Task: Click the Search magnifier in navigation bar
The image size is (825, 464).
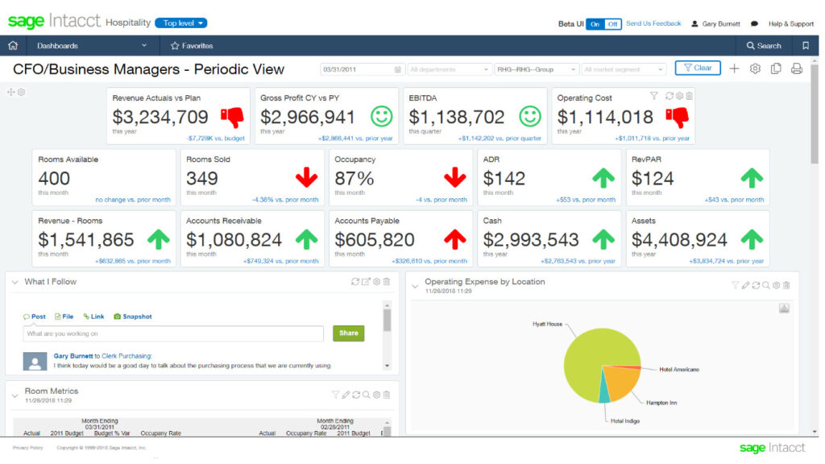Action: click(x=750, y=46)
